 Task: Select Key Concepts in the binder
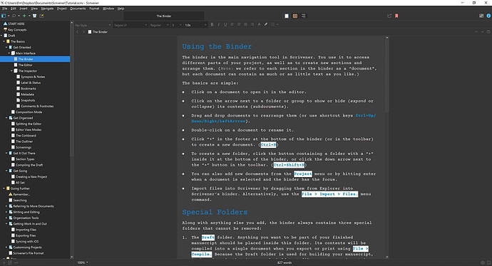(x=17, y=30)
